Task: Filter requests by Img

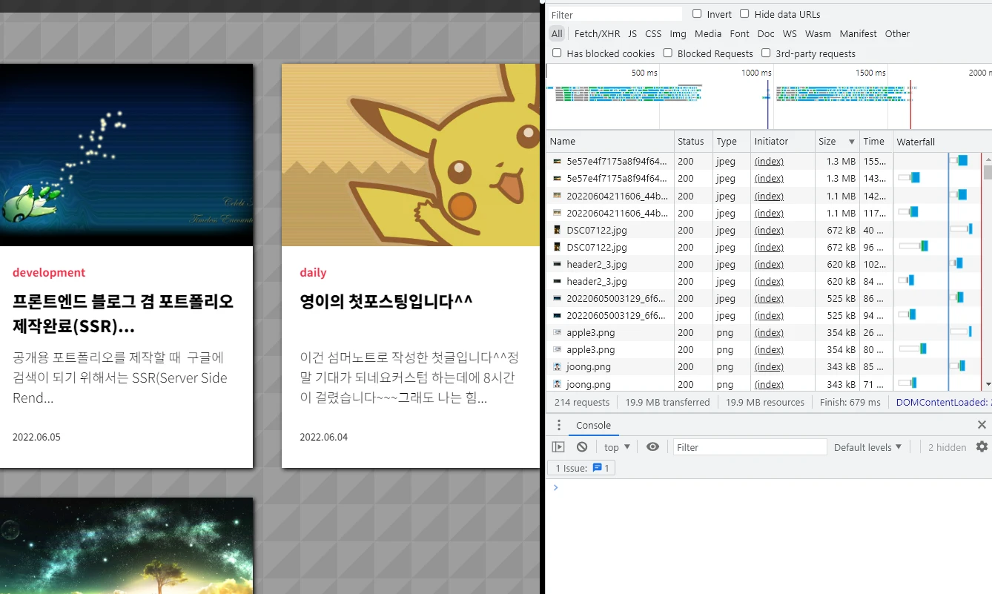Action: click(x=678, y=33)
